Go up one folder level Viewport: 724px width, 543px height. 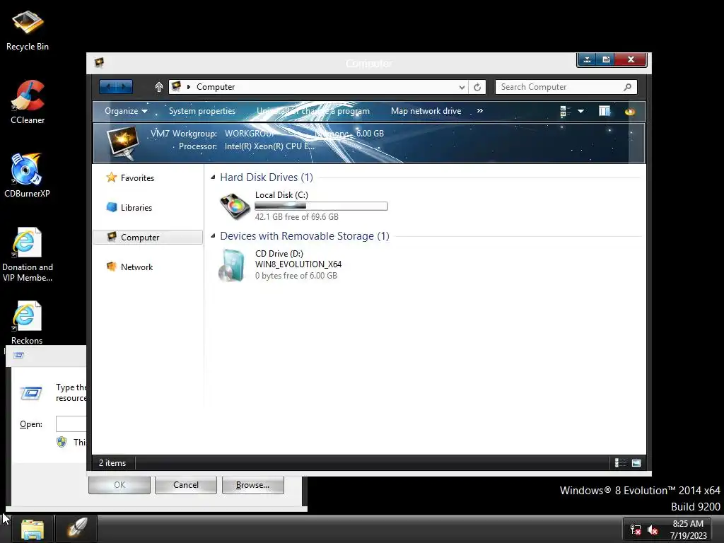coord(159,87)
